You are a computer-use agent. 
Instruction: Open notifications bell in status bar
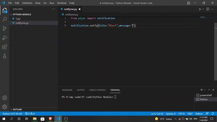pyautogui.click(x=213, y=114)
